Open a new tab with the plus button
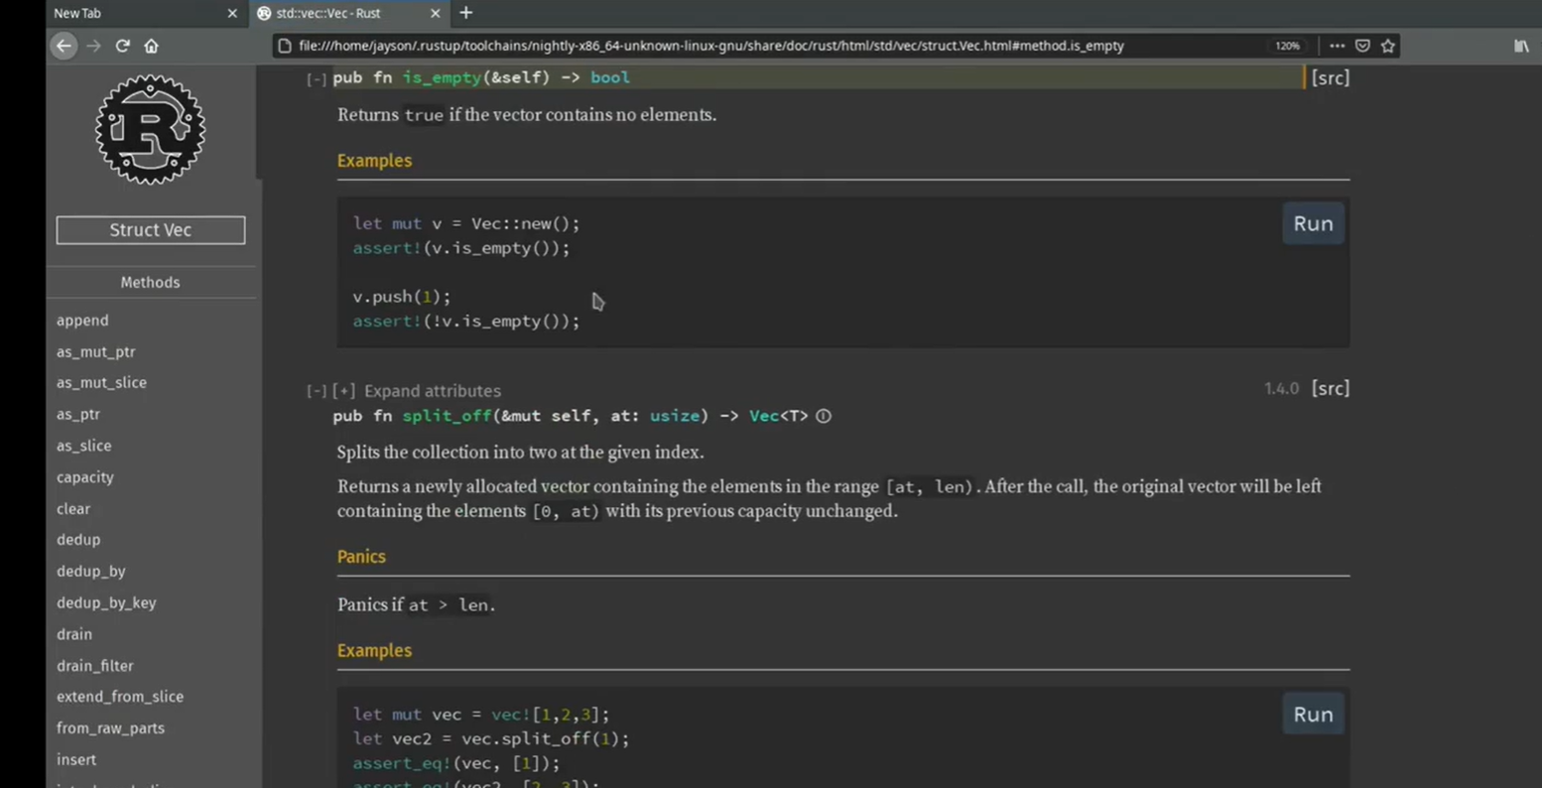 [x=465, y=13]
